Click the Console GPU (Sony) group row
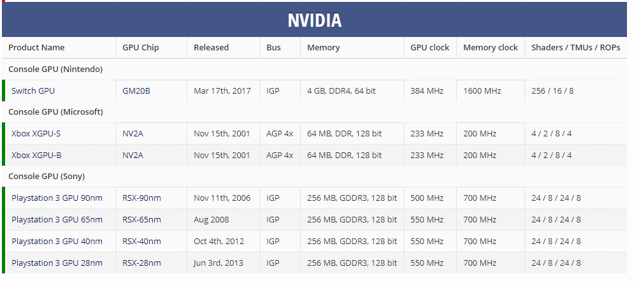634x283 pixels. pos(47,176)
